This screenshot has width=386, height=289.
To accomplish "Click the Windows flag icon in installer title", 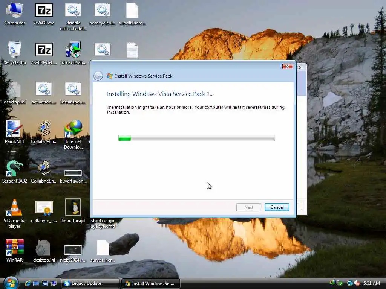I will click(x=110, y=76).
